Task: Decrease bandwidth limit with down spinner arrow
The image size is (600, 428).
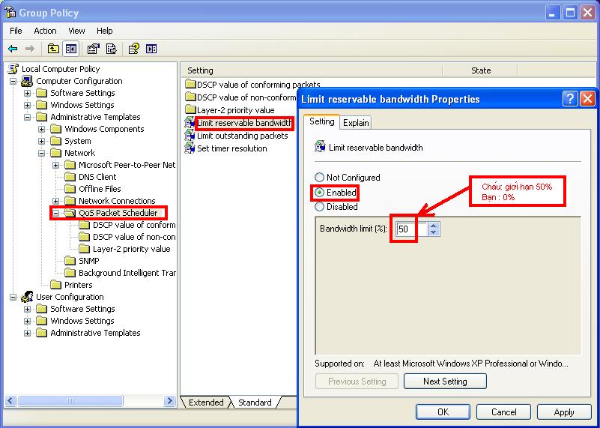Action: [433, 232]
